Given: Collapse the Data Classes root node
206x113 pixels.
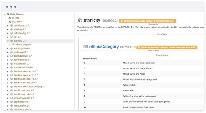Looking at the screenshot, I should pos(4,14).
